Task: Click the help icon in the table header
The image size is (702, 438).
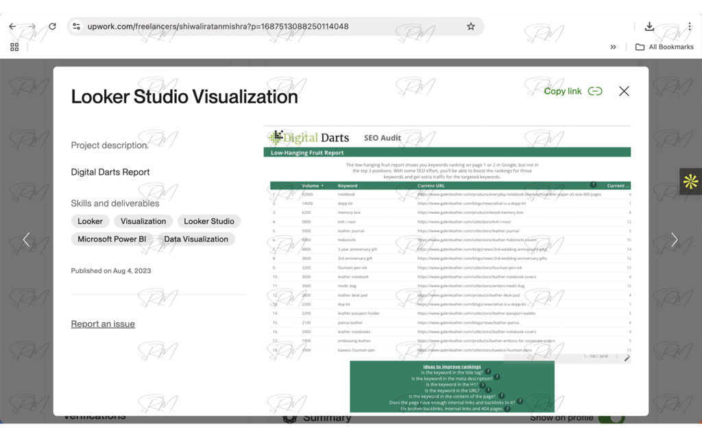Action: [x=593, y=184]
